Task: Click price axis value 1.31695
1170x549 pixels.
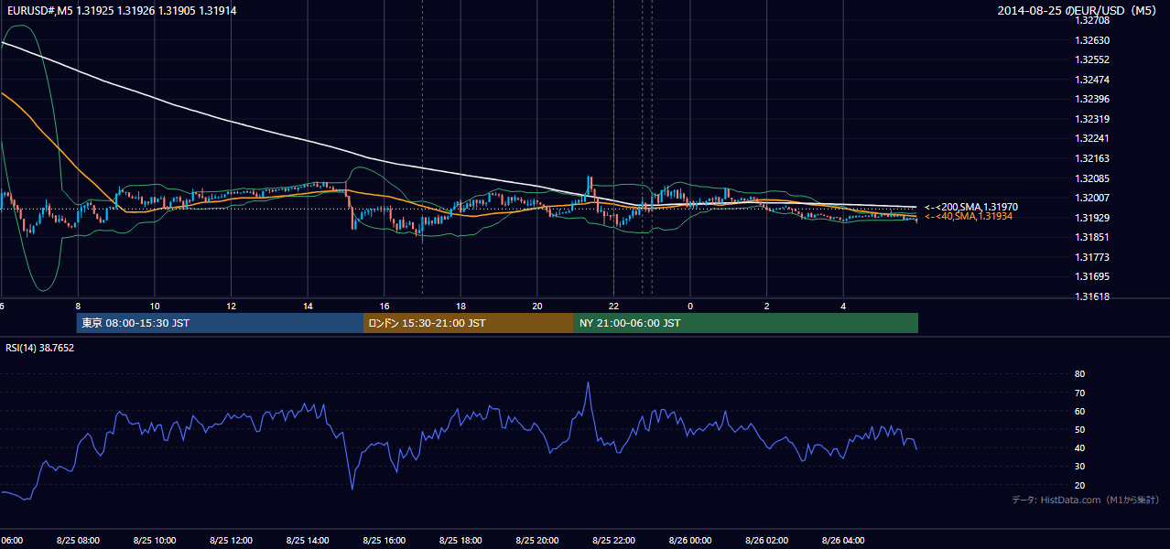Action: (x=1091, y=276)
